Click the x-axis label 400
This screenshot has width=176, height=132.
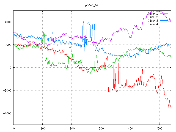[130, 128]
